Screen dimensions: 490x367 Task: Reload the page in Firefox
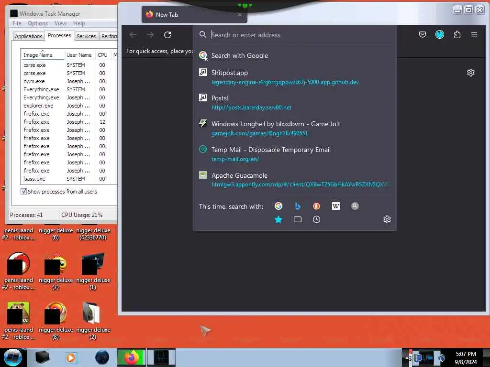click(x=167, y=35)
